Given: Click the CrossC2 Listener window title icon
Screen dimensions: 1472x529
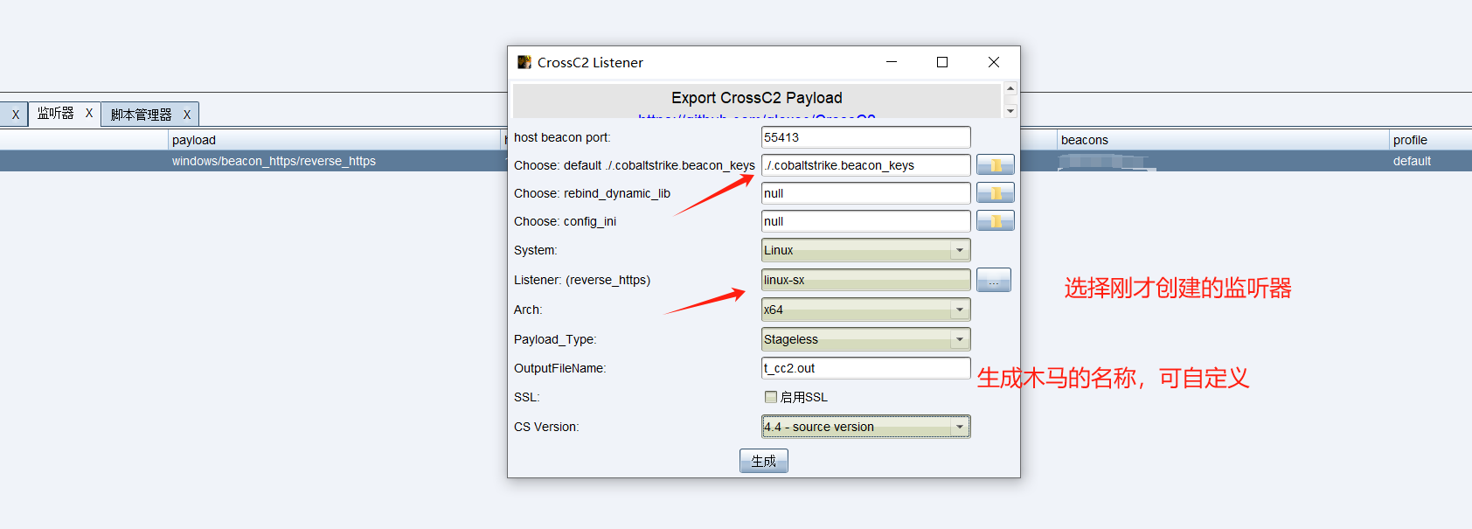Looking at the screenshot, I should (x=524, y=62).
